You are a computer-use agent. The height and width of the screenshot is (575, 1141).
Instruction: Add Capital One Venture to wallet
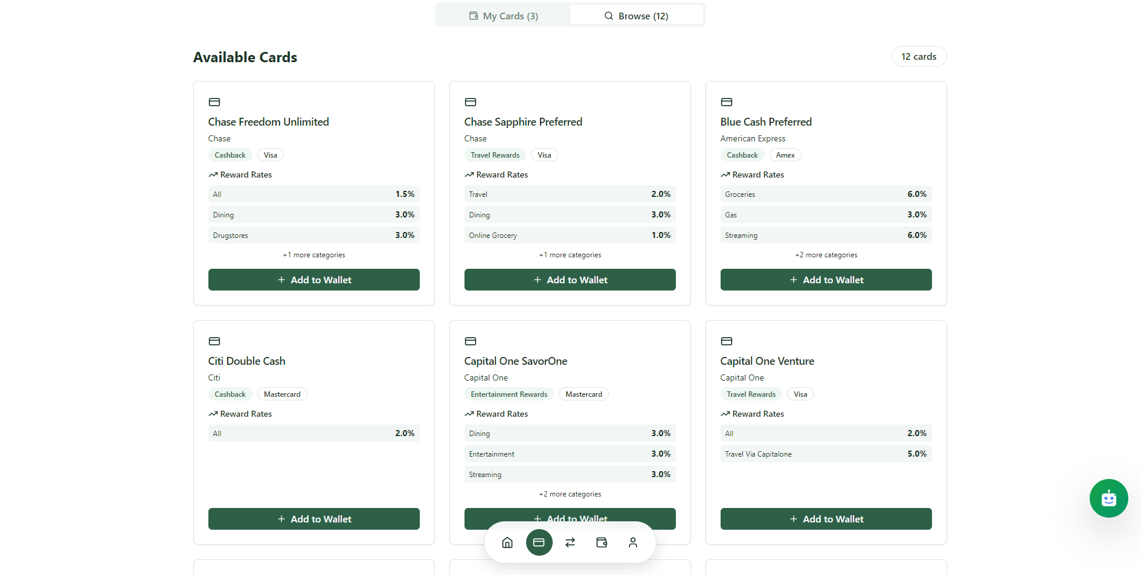[826, 519]
